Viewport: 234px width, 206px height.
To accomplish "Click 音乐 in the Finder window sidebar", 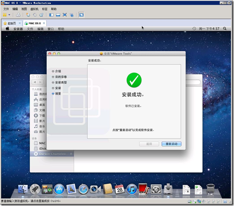I will pyautogui.click(x=39, y=126).
